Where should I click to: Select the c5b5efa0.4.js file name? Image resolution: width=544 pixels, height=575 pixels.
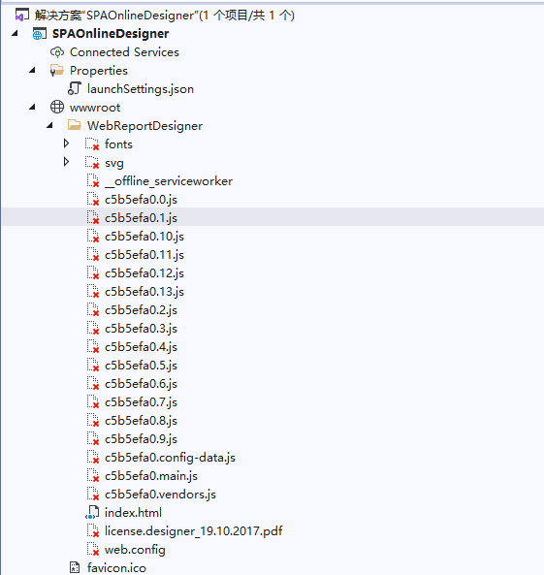pyautogui.click(x=141, y=347)
